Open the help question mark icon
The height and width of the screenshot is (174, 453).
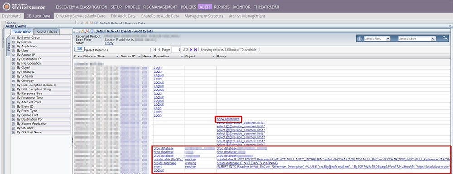click(360, 38)
